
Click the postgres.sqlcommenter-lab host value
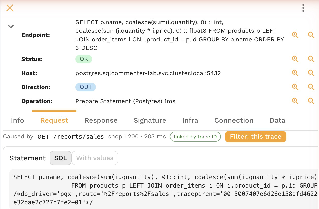pos(148,73)
